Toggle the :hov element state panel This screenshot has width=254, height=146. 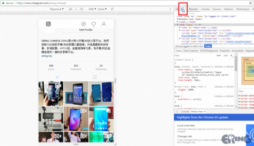point(218,55)
